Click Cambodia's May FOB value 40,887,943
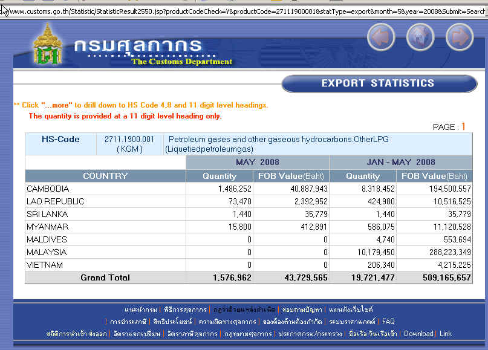 pos(309,189)
